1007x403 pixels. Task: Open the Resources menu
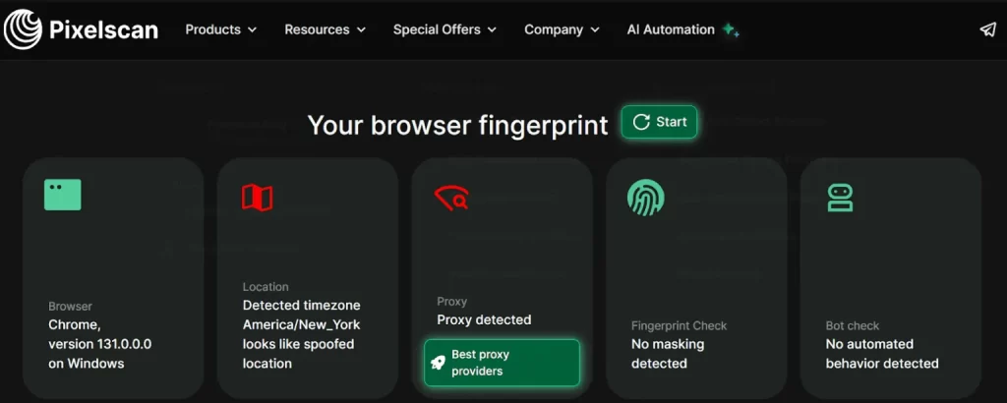click(326, 29)
